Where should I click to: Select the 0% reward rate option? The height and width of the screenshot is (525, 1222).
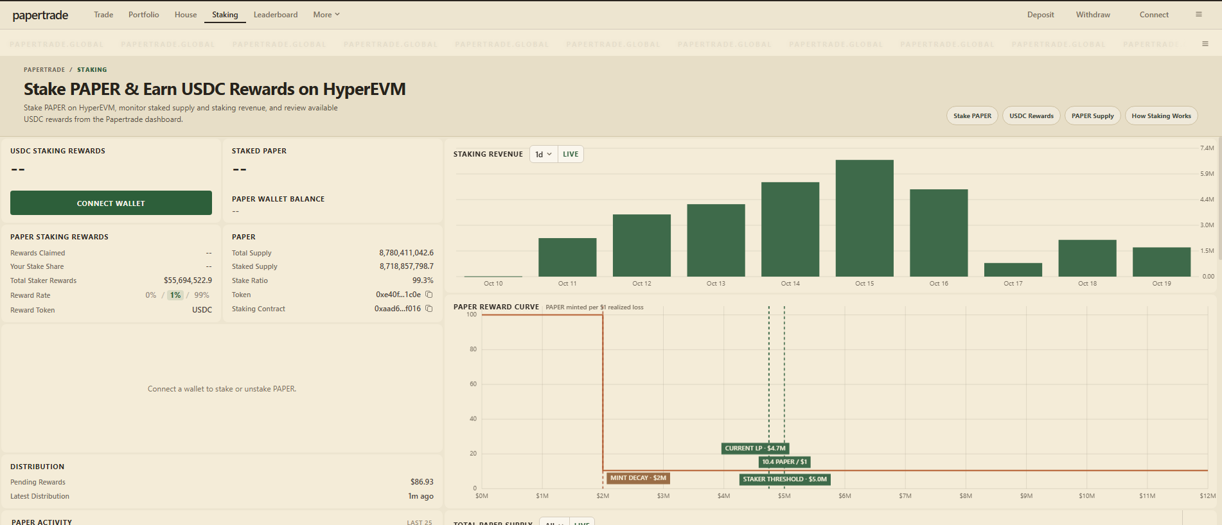tap(151, 295)
